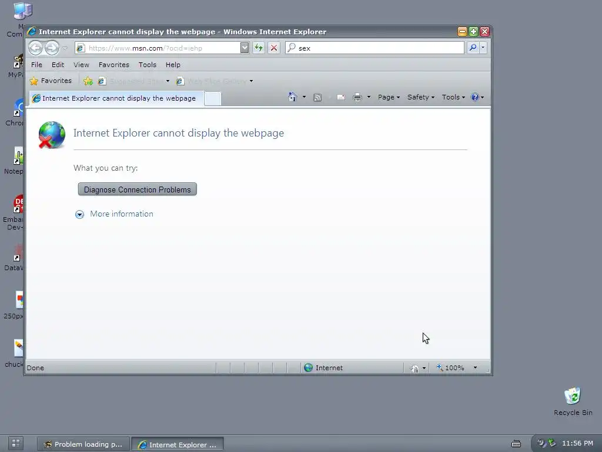Open Favorites center with star button
The width and height of the screenshot is (602, 452).
[x=51, y=81]
